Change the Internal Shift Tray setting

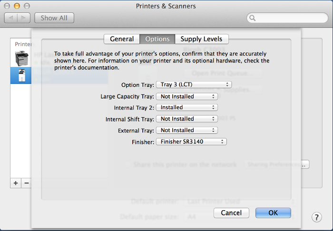[187, 119]
